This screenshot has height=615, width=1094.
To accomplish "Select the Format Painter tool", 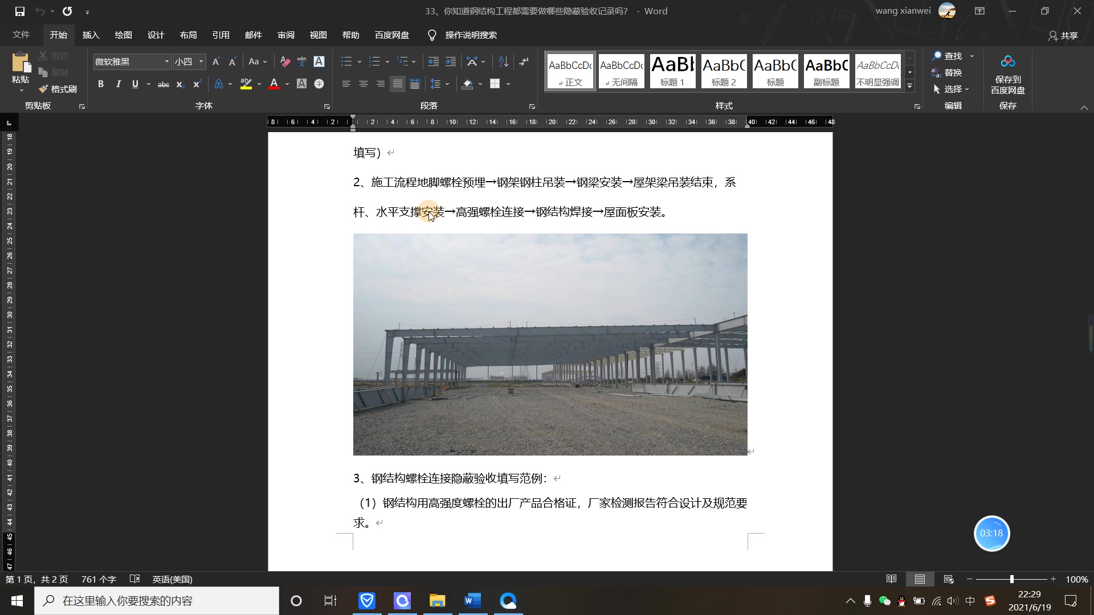I will coord(58,89).
